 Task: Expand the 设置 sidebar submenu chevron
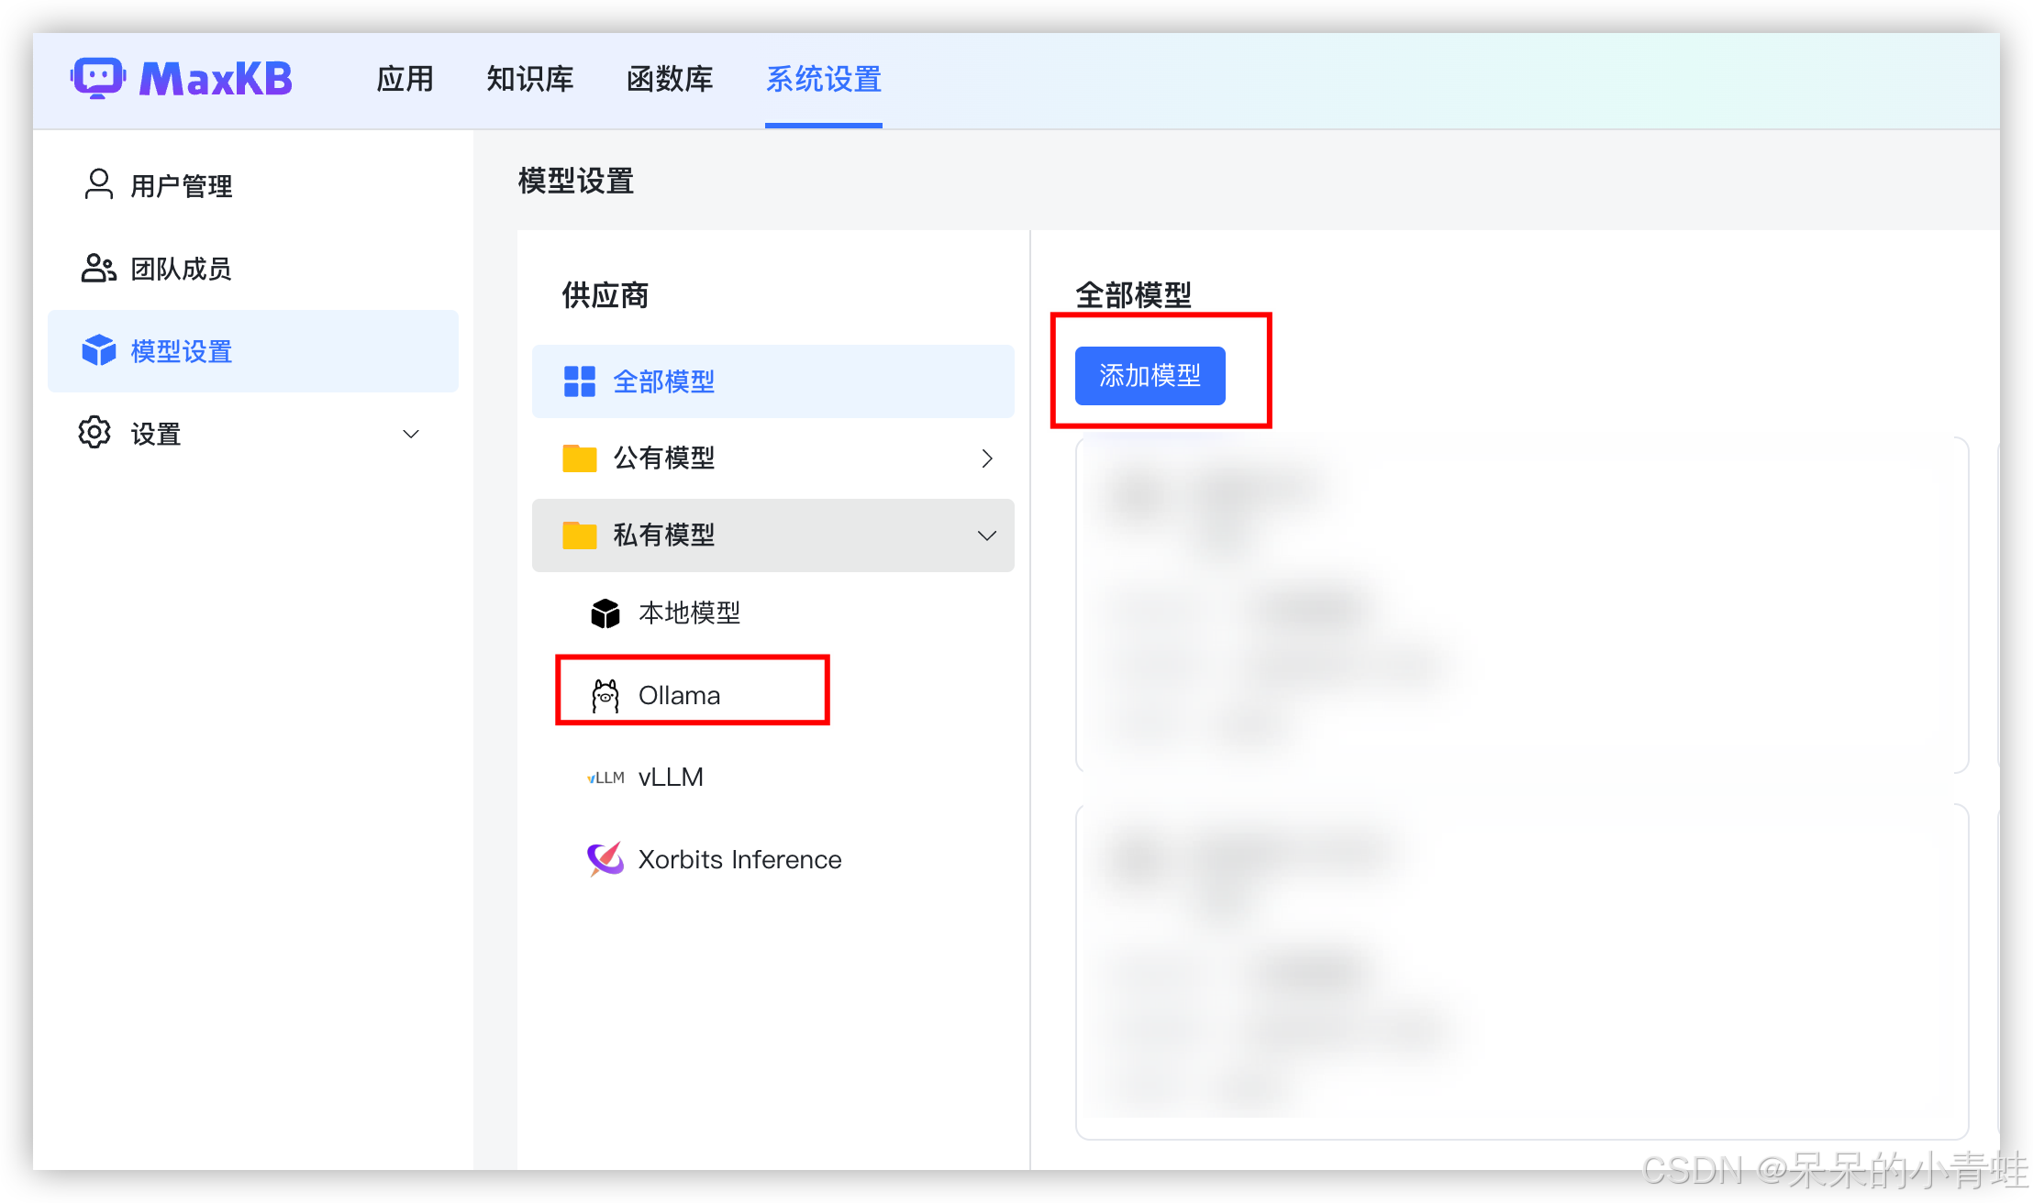pos(411,434)
